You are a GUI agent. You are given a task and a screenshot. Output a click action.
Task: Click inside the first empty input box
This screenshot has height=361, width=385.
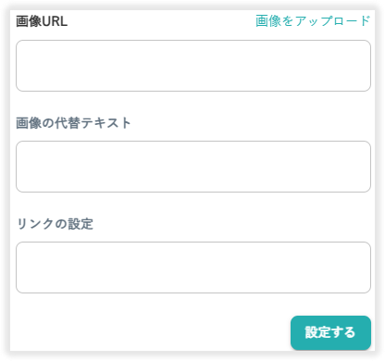click(193, 66)
